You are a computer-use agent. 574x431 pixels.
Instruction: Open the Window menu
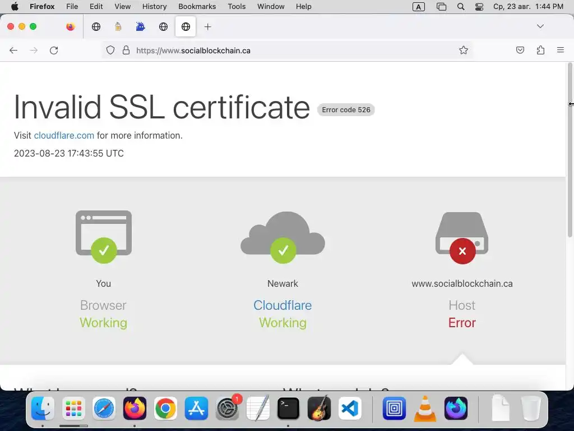click(271, 7)
